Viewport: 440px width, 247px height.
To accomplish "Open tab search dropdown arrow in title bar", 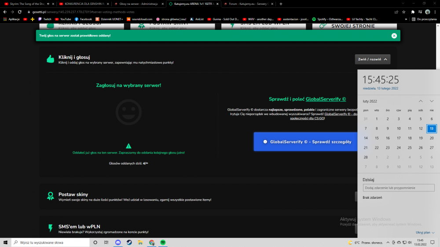I will (x=403, y=4).
